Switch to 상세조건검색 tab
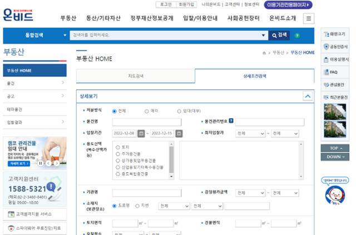Image resolution: width=356 pixels, height=235 pixels. click(255, 76)
